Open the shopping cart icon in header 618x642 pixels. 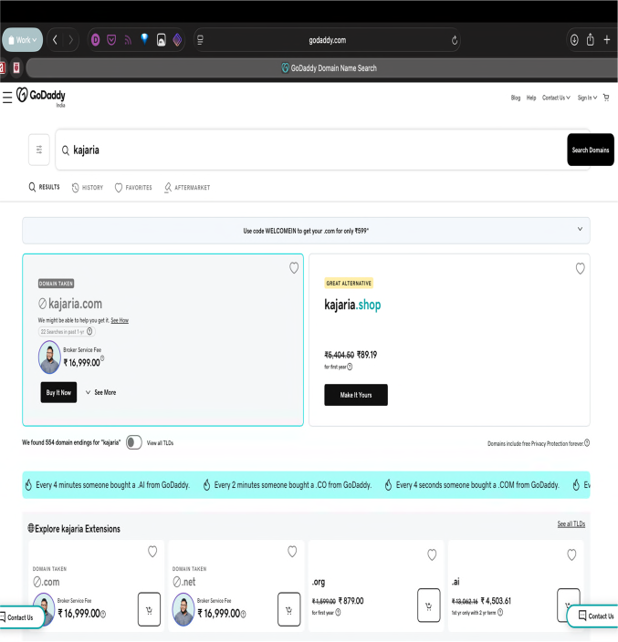pyautogui.click(x=606, y=98)
